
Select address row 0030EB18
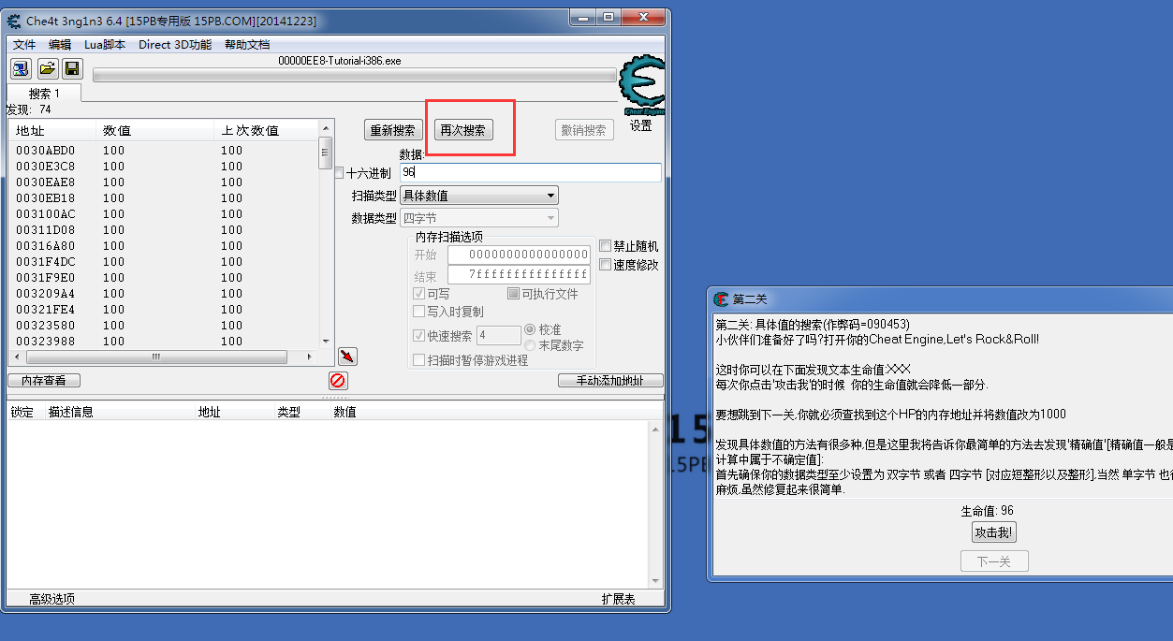164,198
